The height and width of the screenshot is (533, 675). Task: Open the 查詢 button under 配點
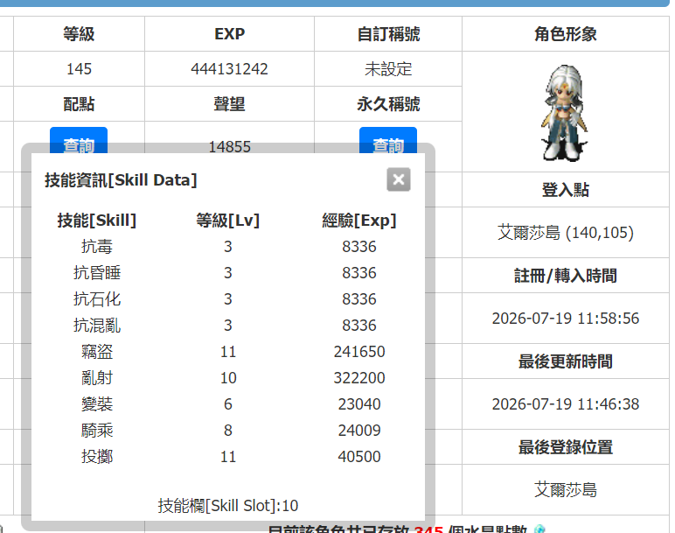79,140
